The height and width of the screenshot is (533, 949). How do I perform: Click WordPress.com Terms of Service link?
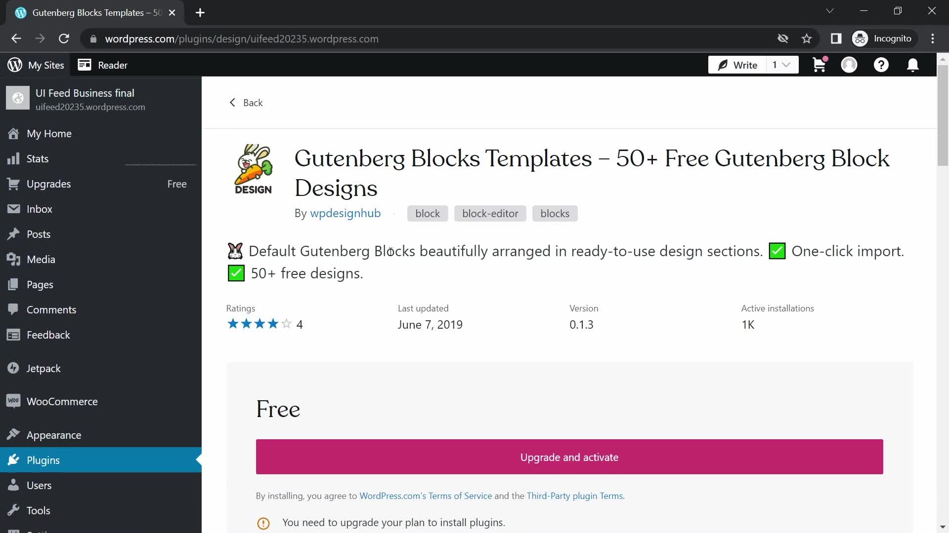click(x=426, y=496)
